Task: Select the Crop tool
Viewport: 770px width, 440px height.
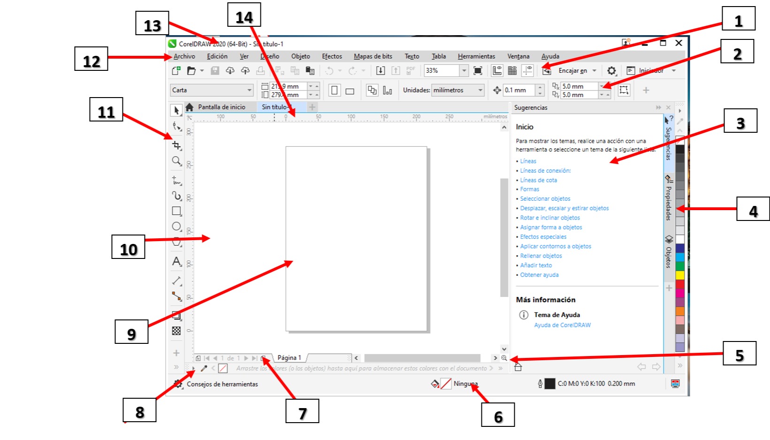Action: tap(176, 145)
